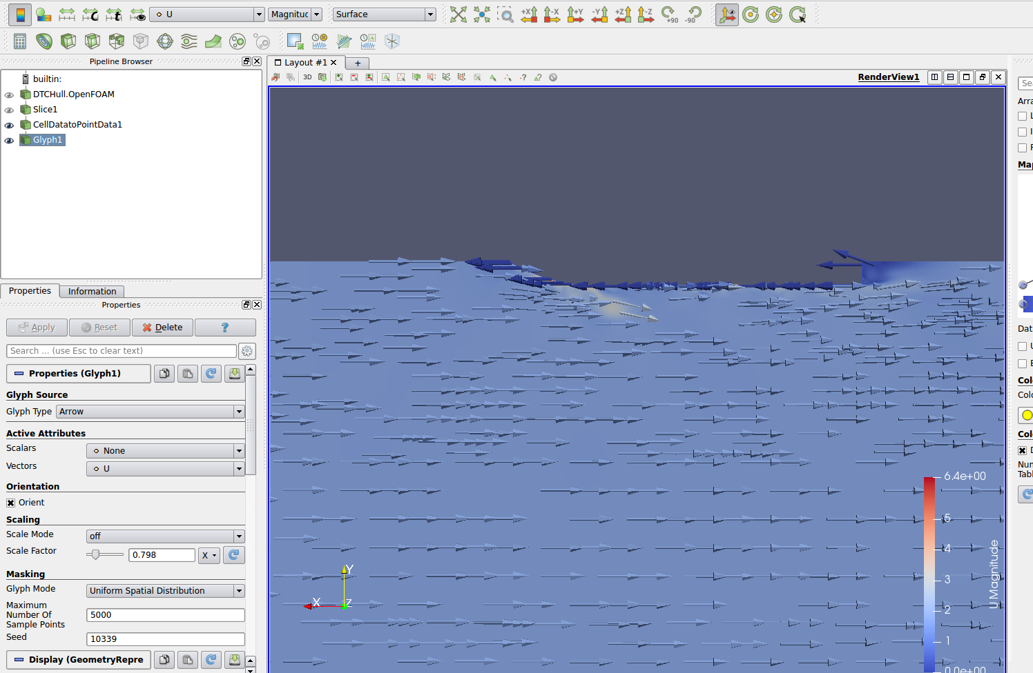1033x673 pixels.
Task: Switch to the Information tab
Action: pyautogui.click(x=92, y=292)
